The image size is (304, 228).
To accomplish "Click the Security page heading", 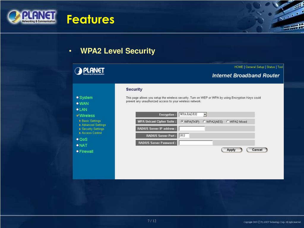I will pos(134,89).
